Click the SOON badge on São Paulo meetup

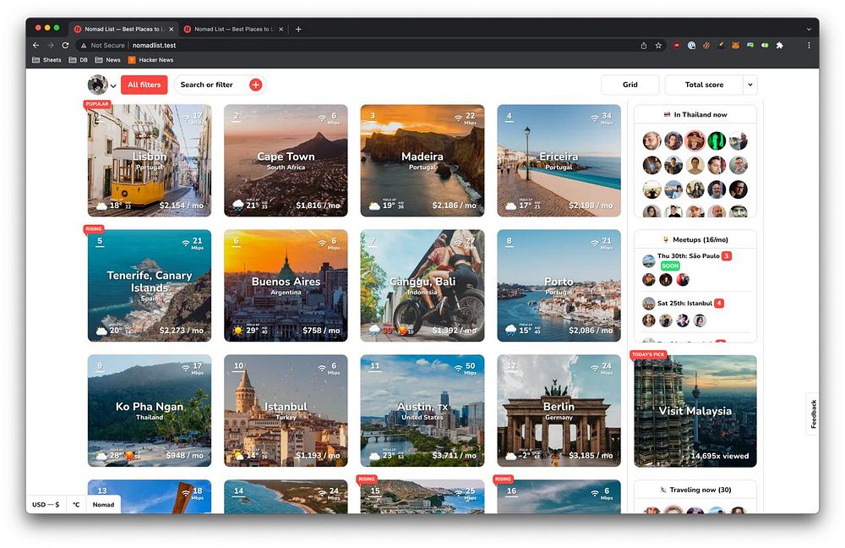coord(670,266)
